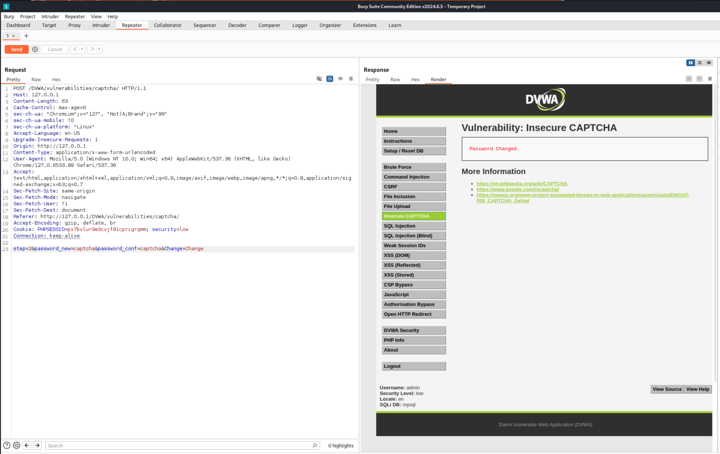Screen dimensions: 720x454
Task: Open next history dropdown arrow
Action: pos(99,49)
